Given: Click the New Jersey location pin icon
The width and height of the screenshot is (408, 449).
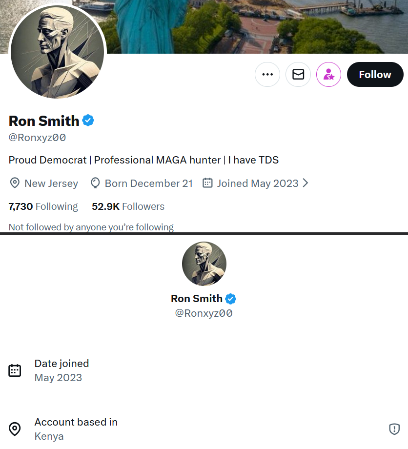Looking at the screenshot, I should [x=15, y=183].
